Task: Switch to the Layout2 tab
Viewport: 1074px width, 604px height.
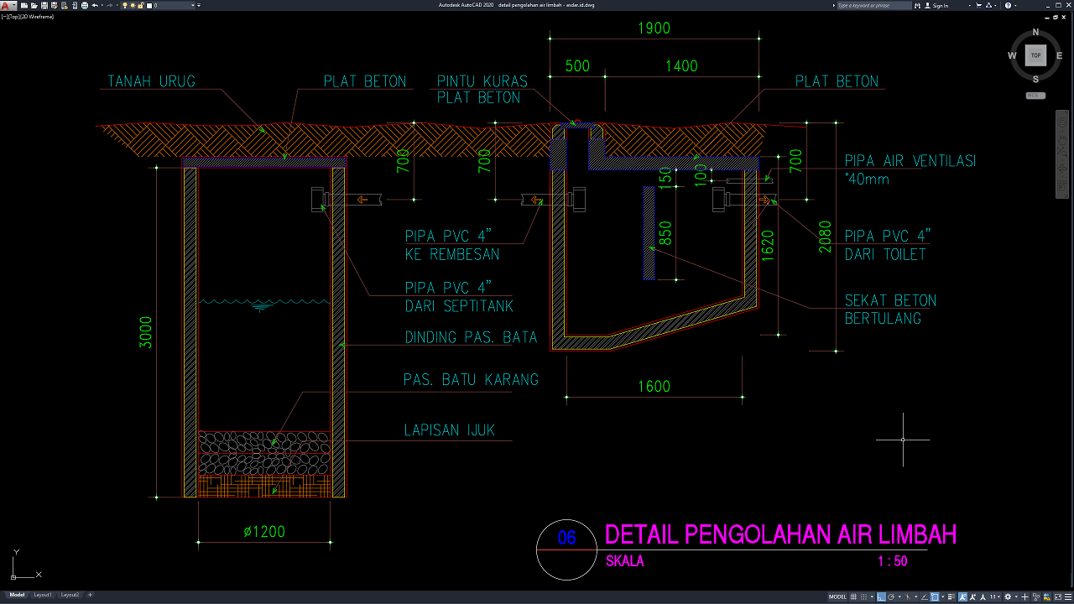Action: pyautogui.click(x=70, y=595)
